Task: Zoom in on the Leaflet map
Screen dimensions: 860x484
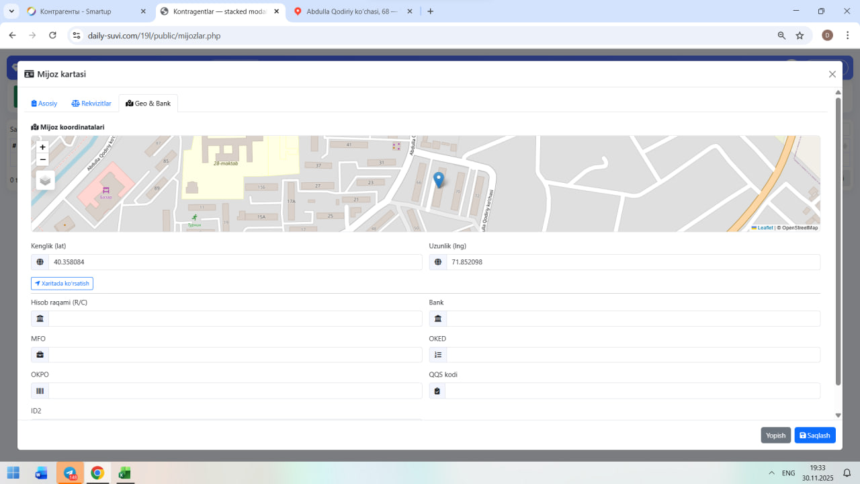Action: (42, 147)
